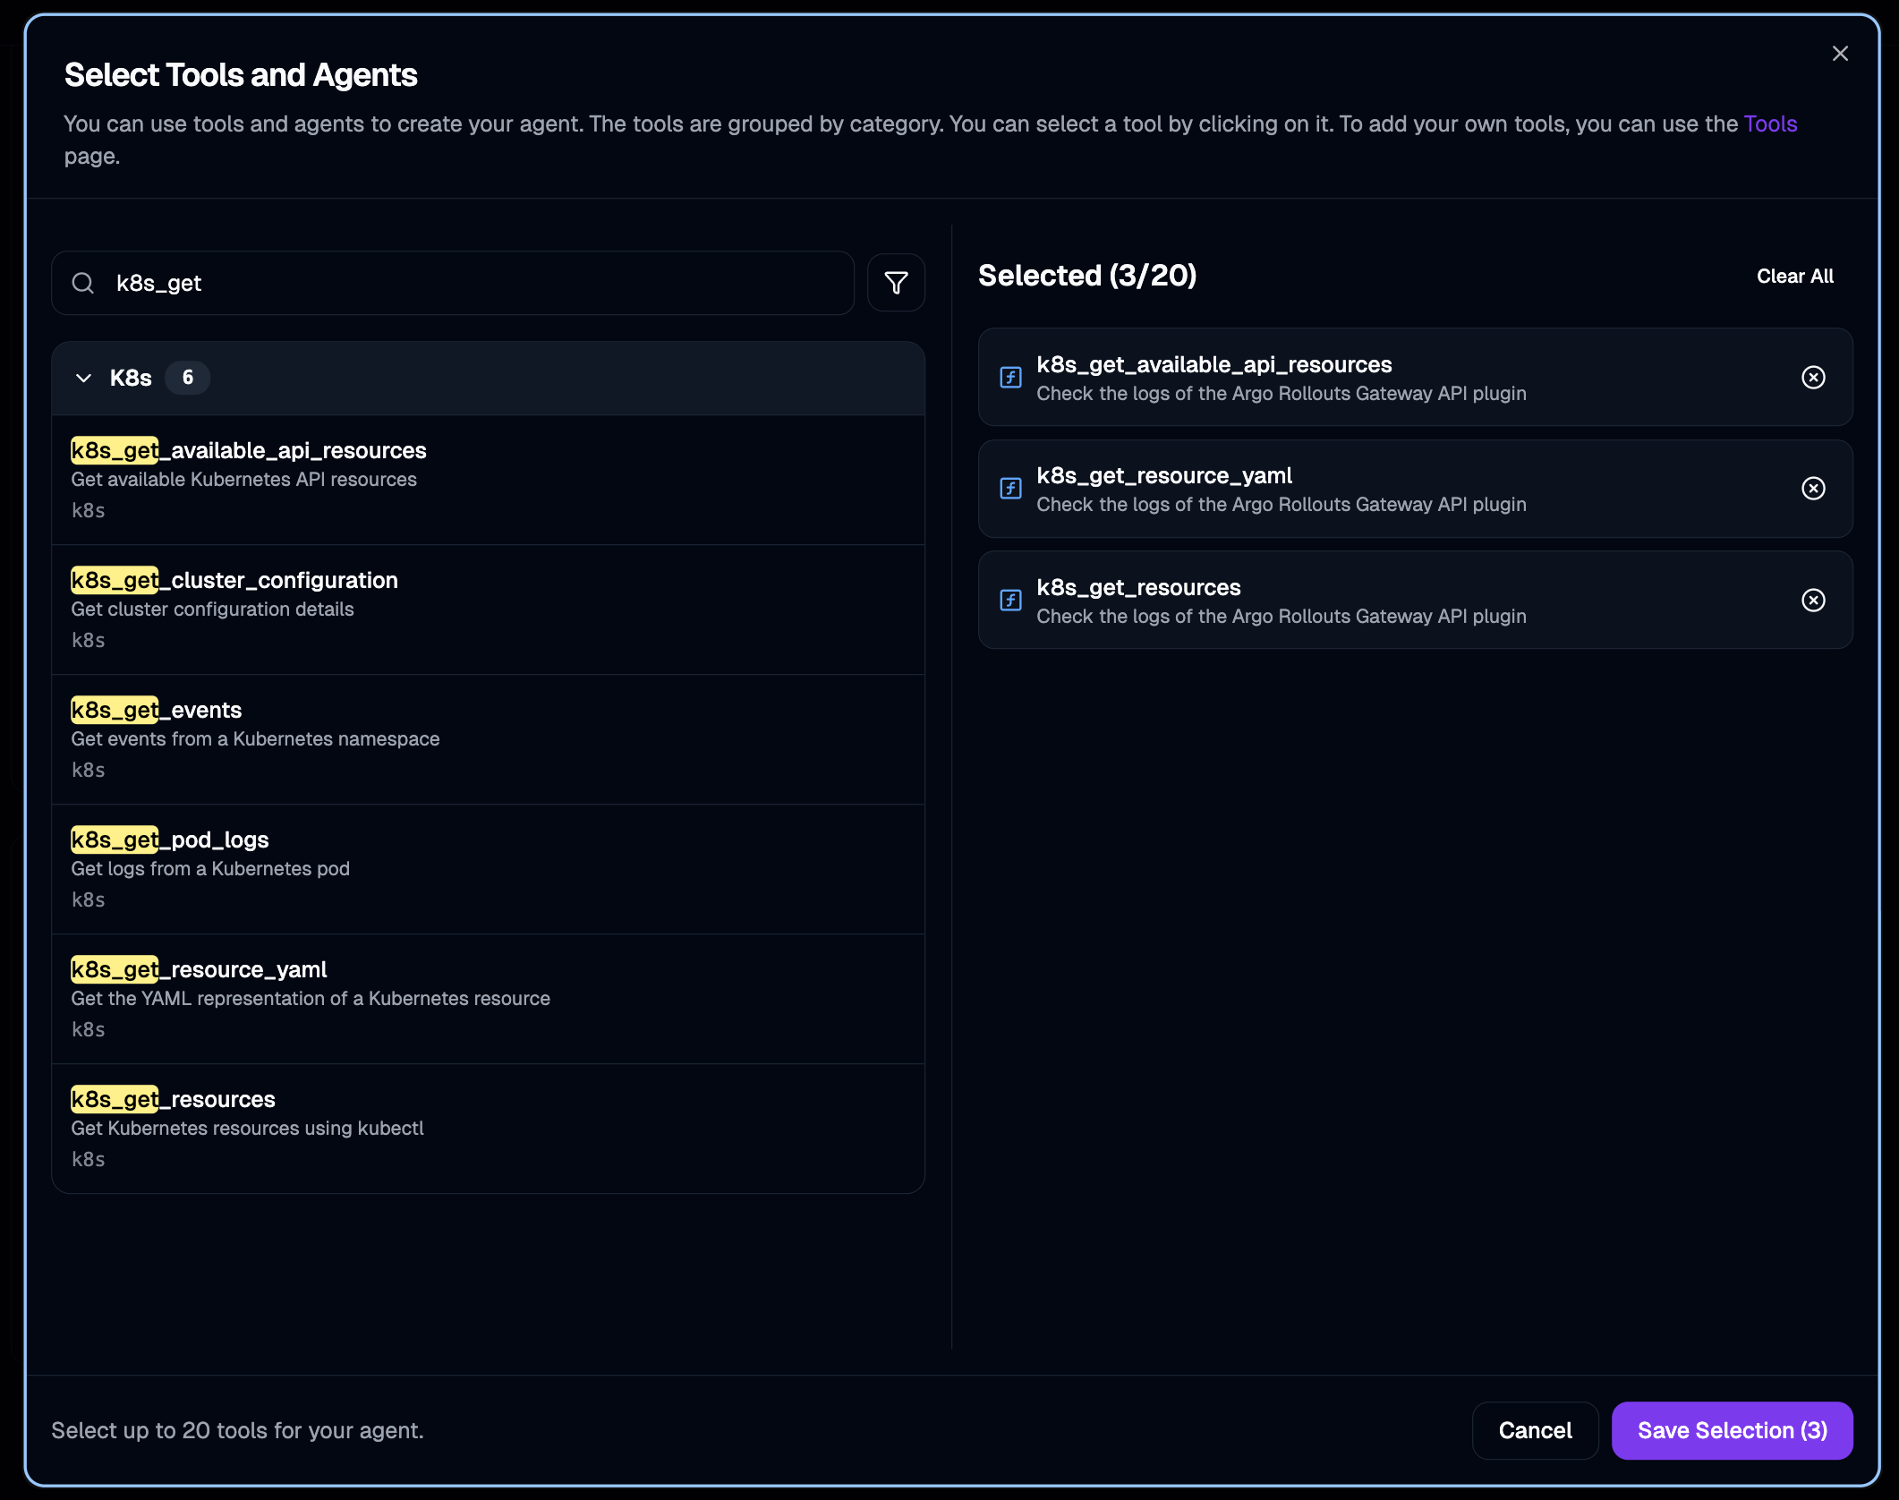Click function icon beside selected k8s_get_resource_yaml
The height and width of the screenshot is (1500, 1899).
[x=1010, y=489]
